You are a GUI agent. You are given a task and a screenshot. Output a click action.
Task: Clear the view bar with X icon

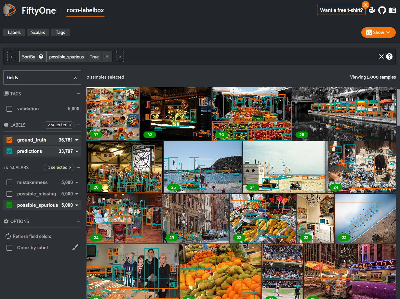(x=381, y=56)
